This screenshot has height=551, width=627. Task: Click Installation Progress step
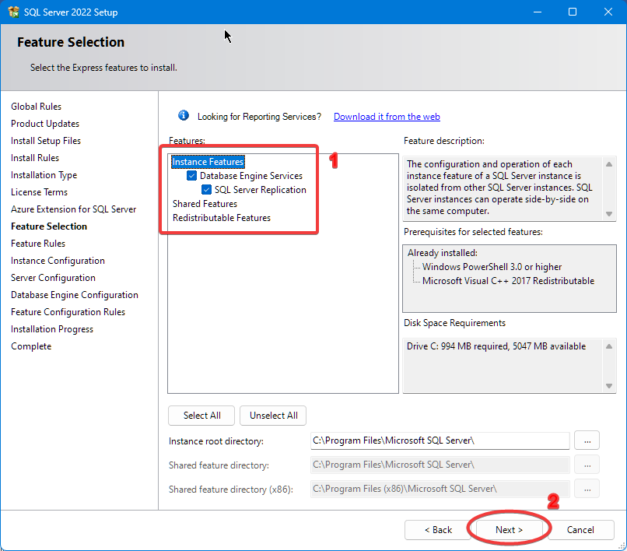[52, 329]
